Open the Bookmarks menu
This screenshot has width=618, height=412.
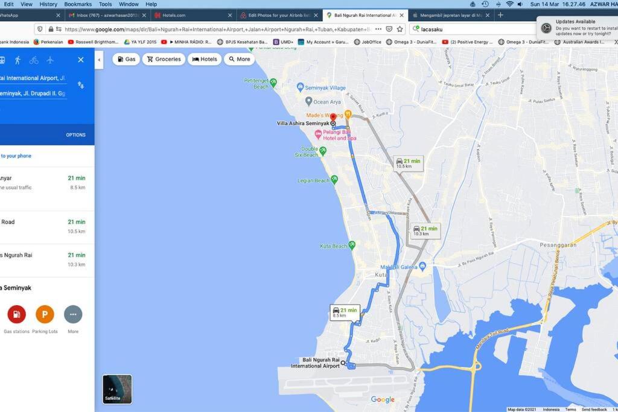tap(78, 4)
